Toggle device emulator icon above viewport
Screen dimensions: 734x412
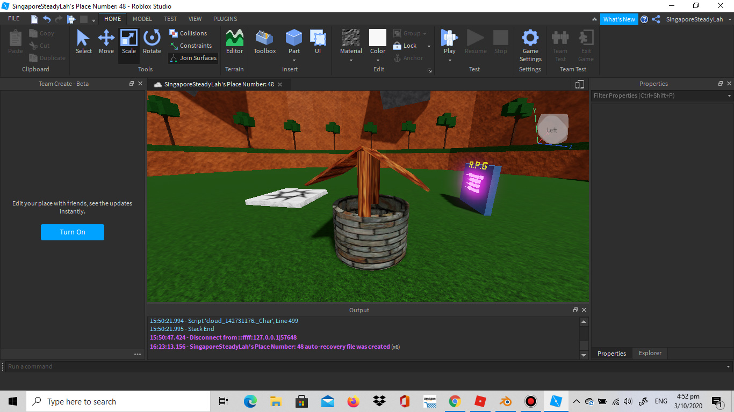click(579, 84)
